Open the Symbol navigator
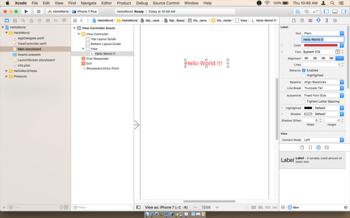The height and width of the screenshot is (218, 350). pos(15,20)
